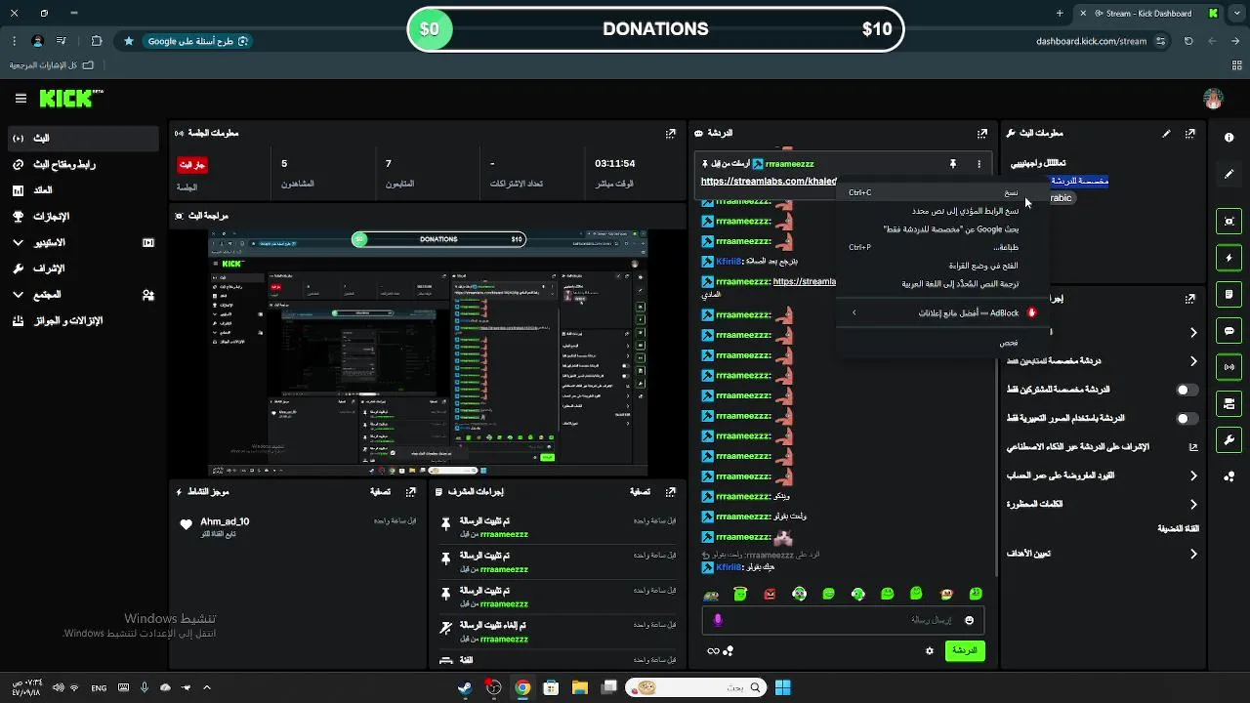Image resolution: width=1250 pixels, height=703 pixels.
Task: Open Google Chrome from the taskbar
Action: (x=522, y=687)
